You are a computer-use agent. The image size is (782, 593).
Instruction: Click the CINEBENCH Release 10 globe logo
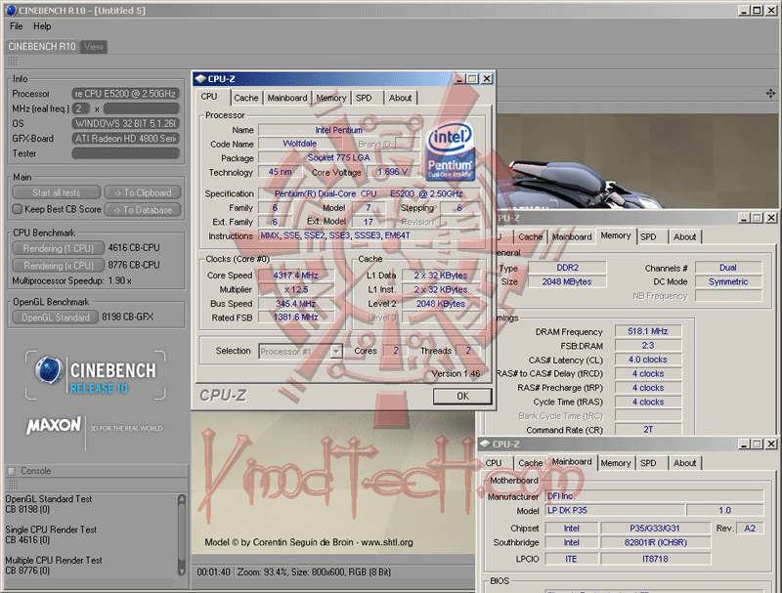[48, 371]
